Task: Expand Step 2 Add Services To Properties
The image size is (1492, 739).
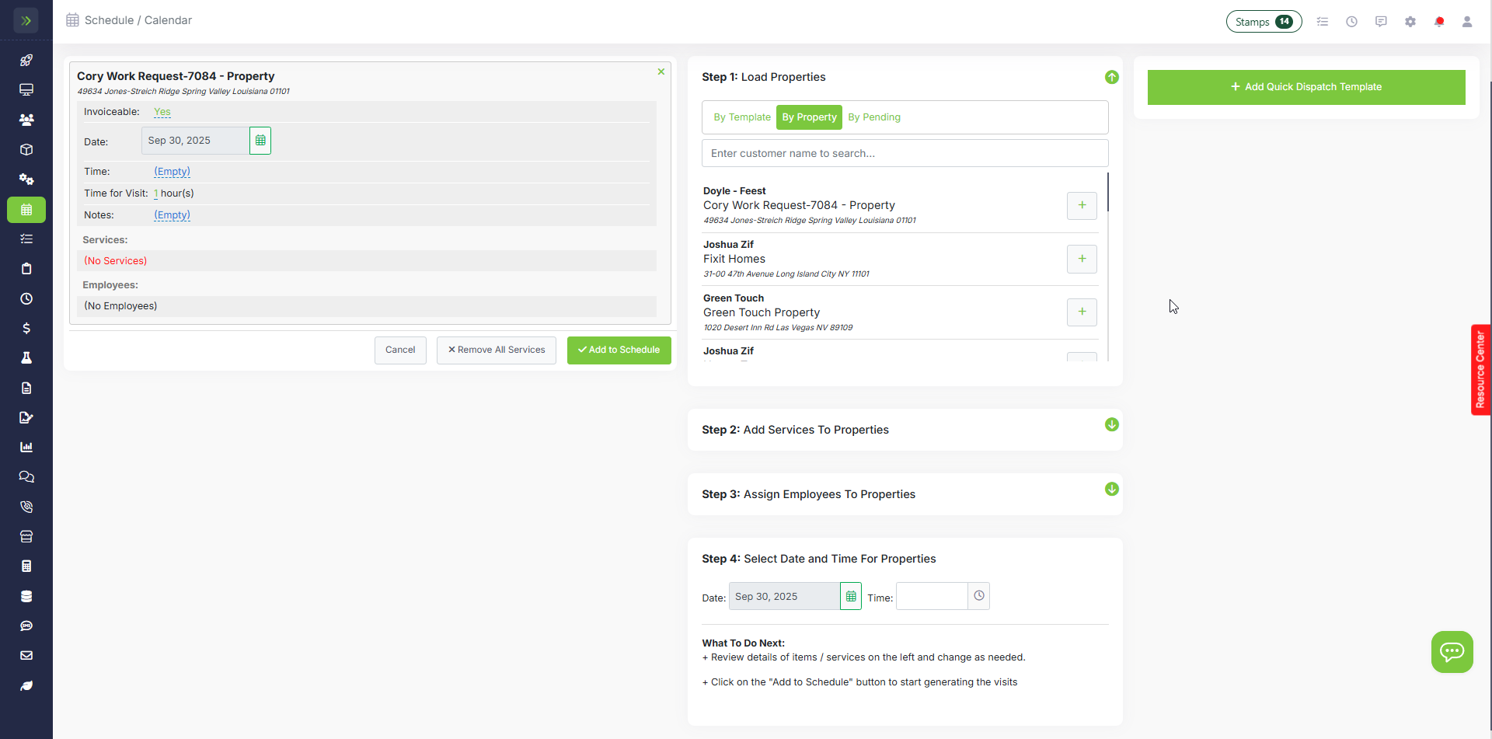Action: tap(1111, 424)
